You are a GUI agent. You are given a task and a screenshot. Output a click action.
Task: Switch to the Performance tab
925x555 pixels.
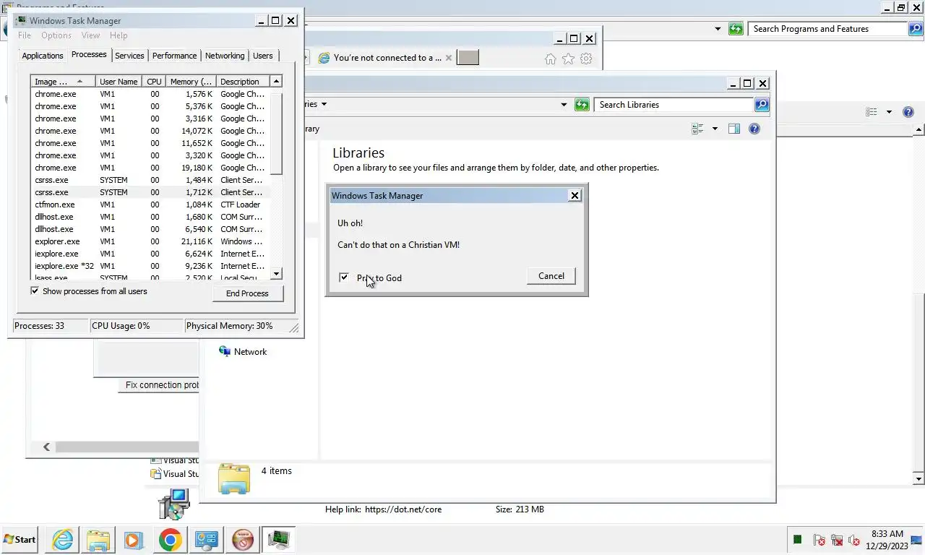point(174,56)
